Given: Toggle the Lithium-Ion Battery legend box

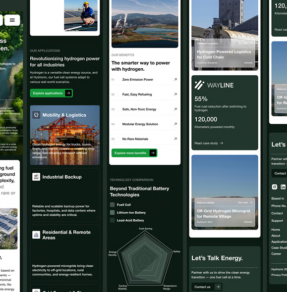Looking at the screenshot, I should pos(112,212).
